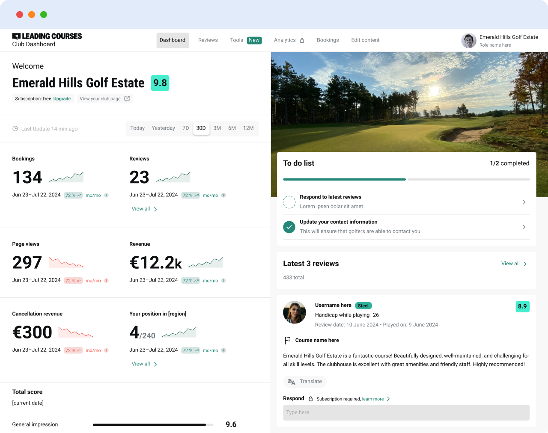This screenshot has width=548, height=433.
Task: Click the lock icon next to Analytics
Action: (302, 41)
